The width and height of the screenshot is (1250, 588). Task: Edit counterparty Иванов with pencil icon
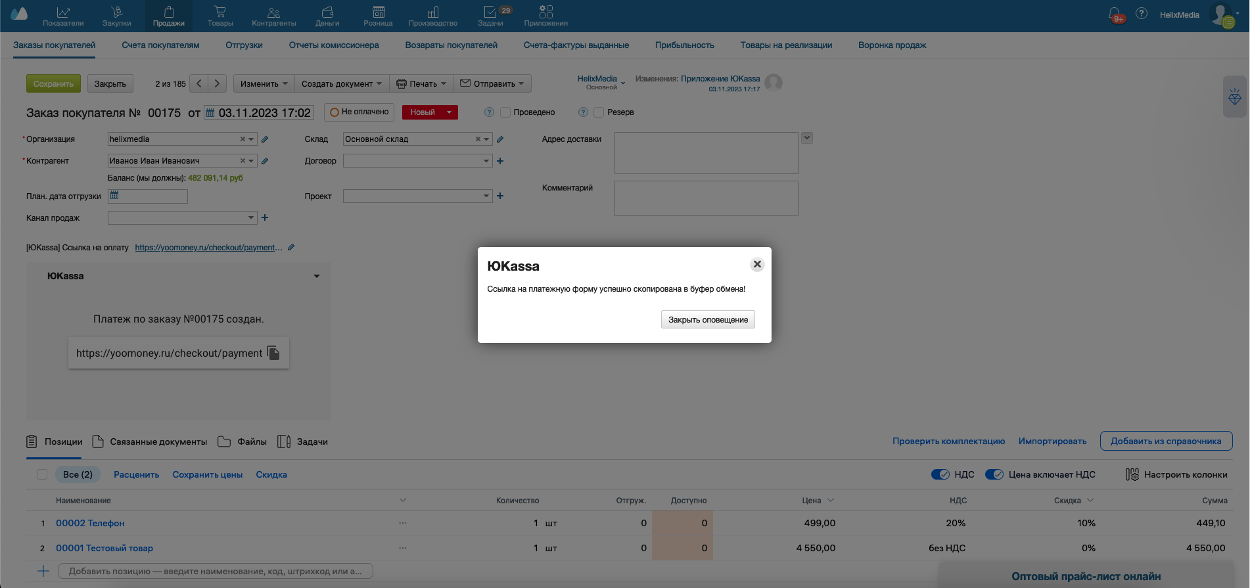point(265,161)
